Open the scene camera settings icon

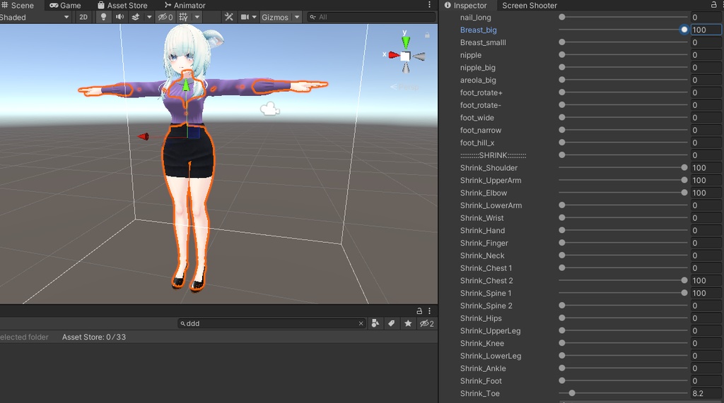coord(245,17)
